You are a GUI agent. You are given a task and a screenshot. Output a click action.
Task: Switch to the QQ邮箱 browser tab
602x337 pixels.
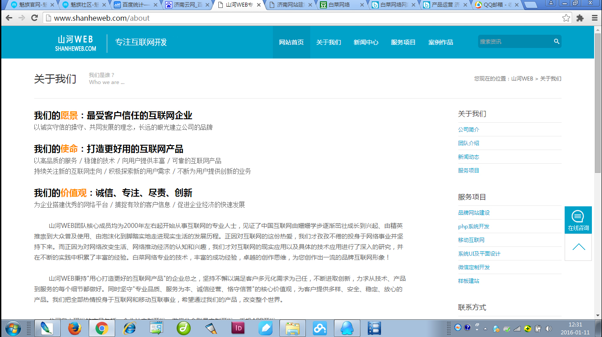[496, 5]
